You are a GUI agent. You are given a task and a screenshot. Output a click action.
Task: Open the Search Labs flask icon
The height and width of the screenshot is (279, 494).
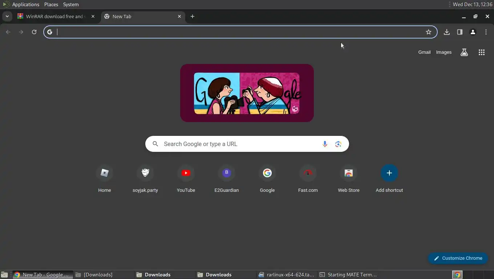[x=464, y=52]
